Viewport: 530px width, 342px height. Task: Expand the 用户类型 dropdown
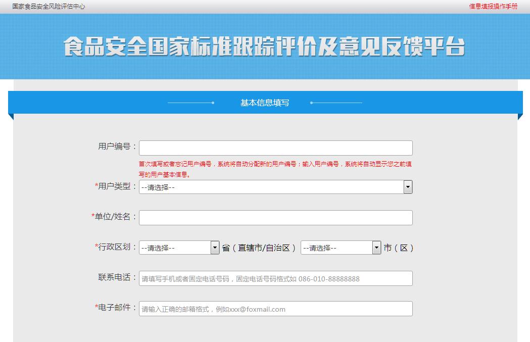(x=275, y=187)
